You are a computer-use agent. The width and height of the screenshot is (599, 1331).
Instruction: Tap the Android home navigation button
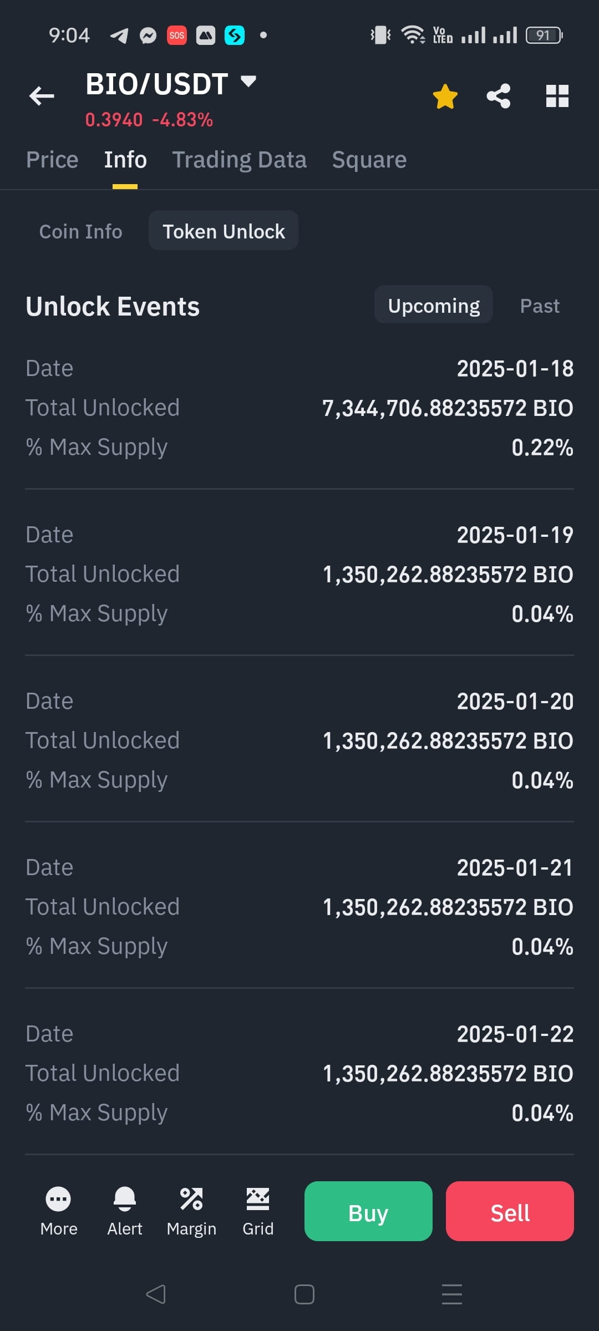tap(304, 1294)
